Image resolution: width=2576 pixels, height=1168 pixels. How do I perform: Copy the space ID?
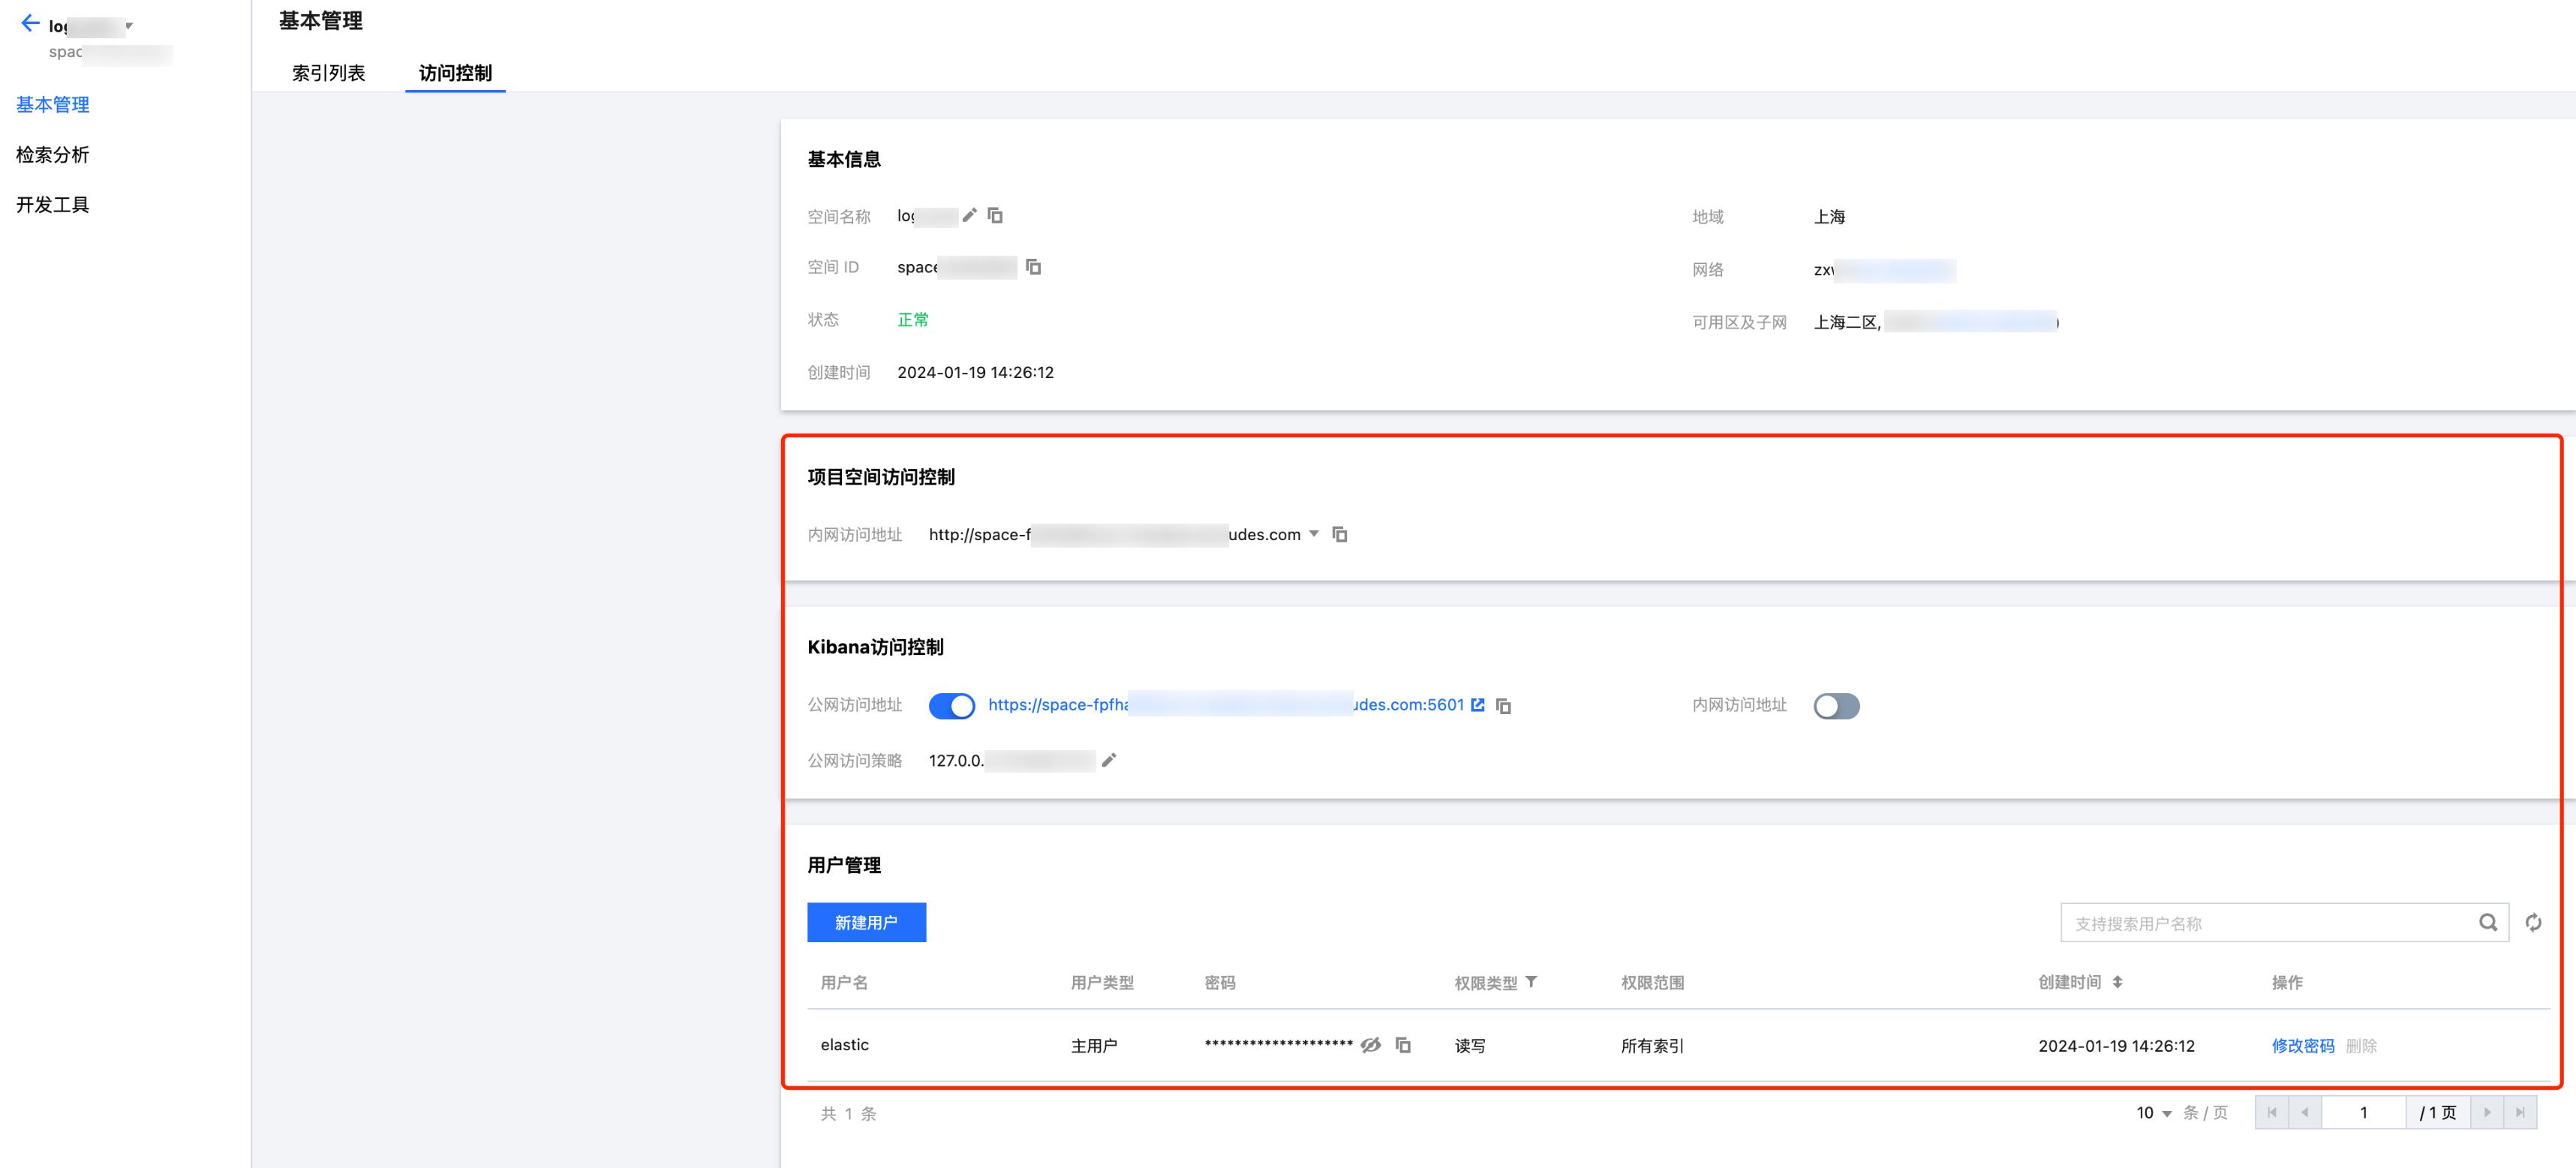click(1033, 267)
